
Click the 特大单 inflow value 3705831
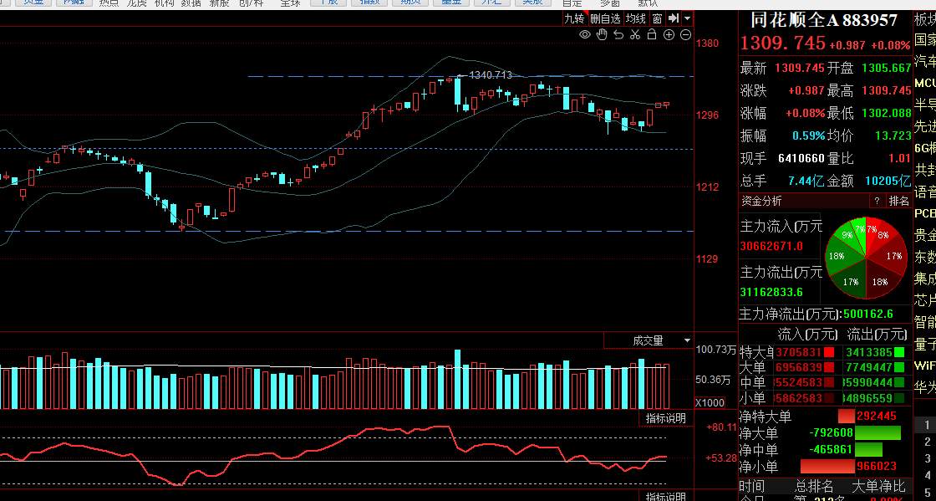coord(798,352)
